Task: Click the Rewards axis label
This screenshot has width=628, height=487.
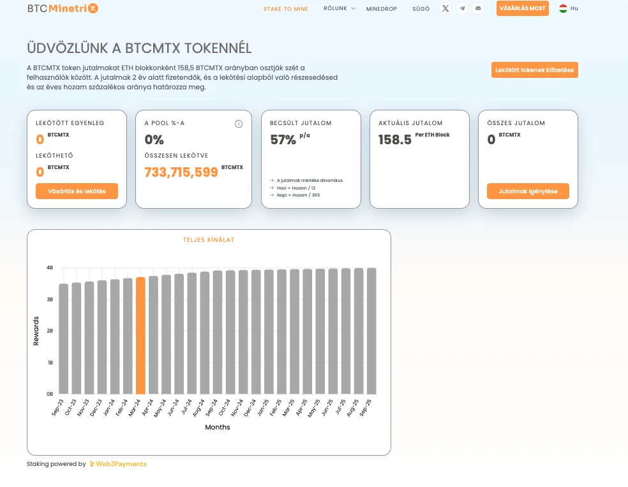Action: click(x=36, y=331)
